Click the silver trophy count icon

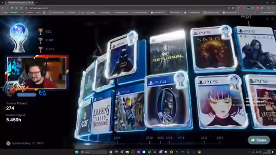click(40, 40)
